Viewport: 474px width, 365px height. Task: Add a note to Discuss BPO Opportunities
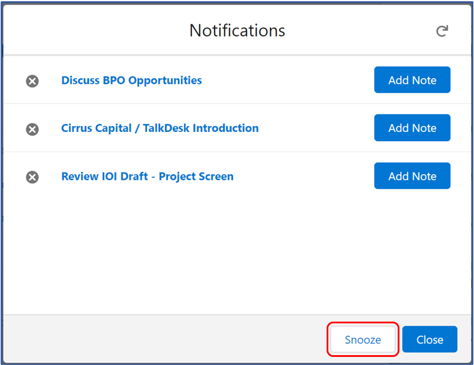pyautogui.click(x=412, y=80)
